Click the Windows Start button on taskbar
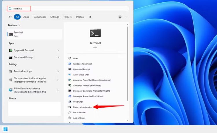Viewport: 217px width, 133px height. point(5,129)
